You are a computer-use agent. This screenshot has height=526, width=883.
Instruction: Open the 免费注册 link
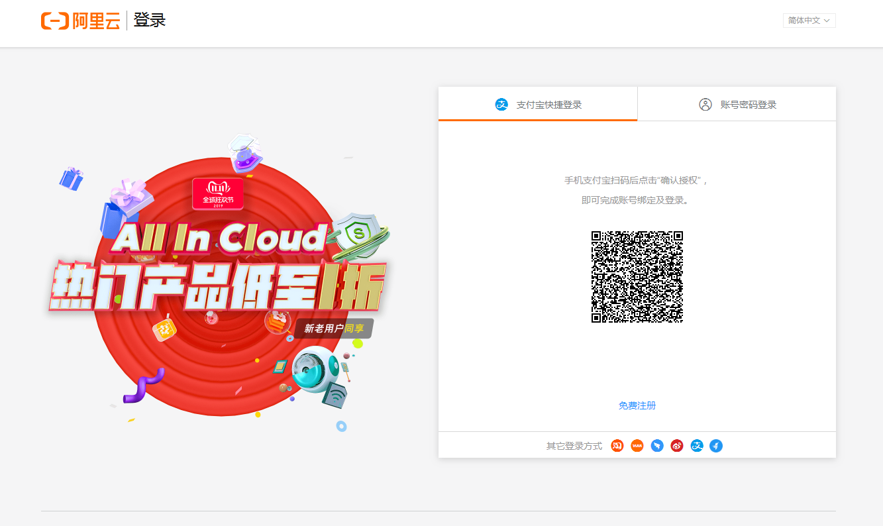tap(637, 405)
